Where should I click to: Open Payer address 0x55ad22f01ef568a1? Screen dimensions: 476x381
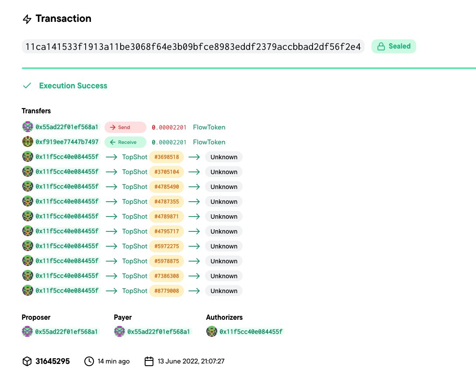coord(159,332)
